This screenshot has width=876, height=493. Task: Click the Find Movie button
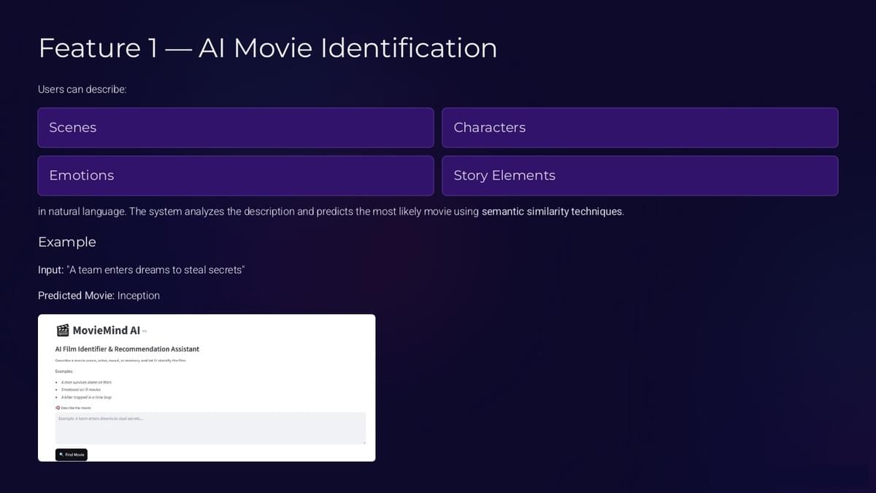[72, 454]
